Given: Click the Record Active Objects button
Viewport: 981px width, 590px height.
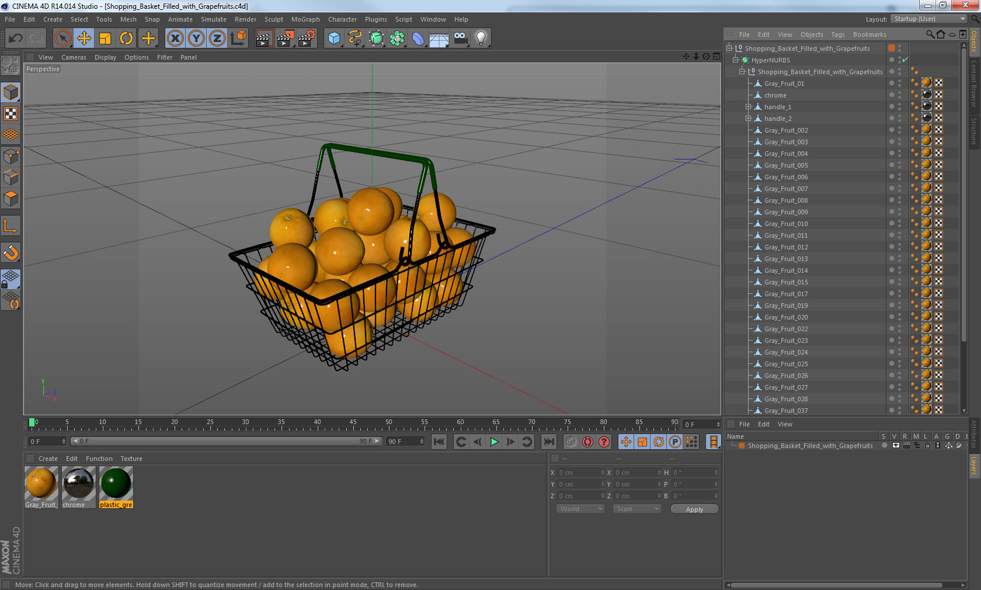Looking at the screenshot, I should (571, 442).
